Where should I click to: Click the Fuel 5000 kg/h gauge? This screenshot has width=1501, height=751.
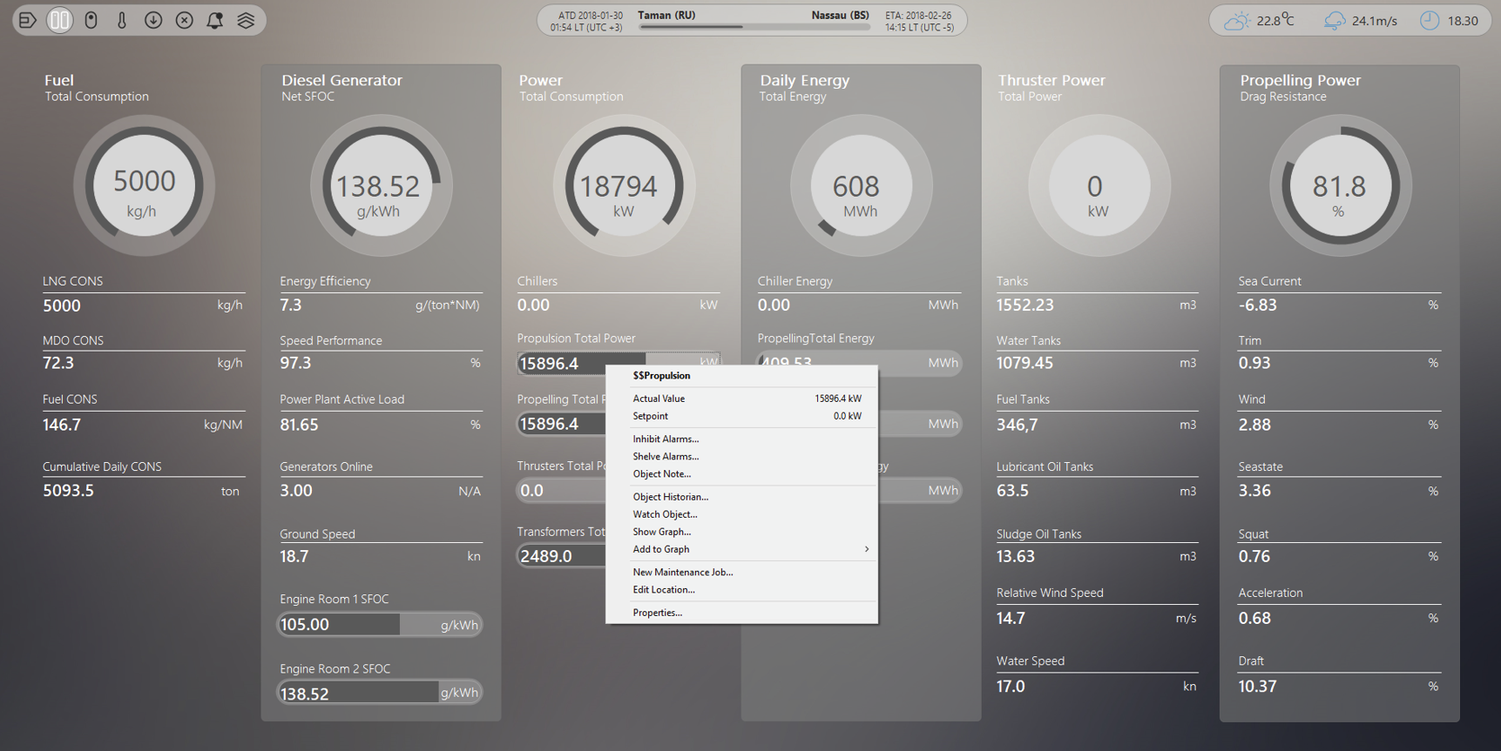144,185
